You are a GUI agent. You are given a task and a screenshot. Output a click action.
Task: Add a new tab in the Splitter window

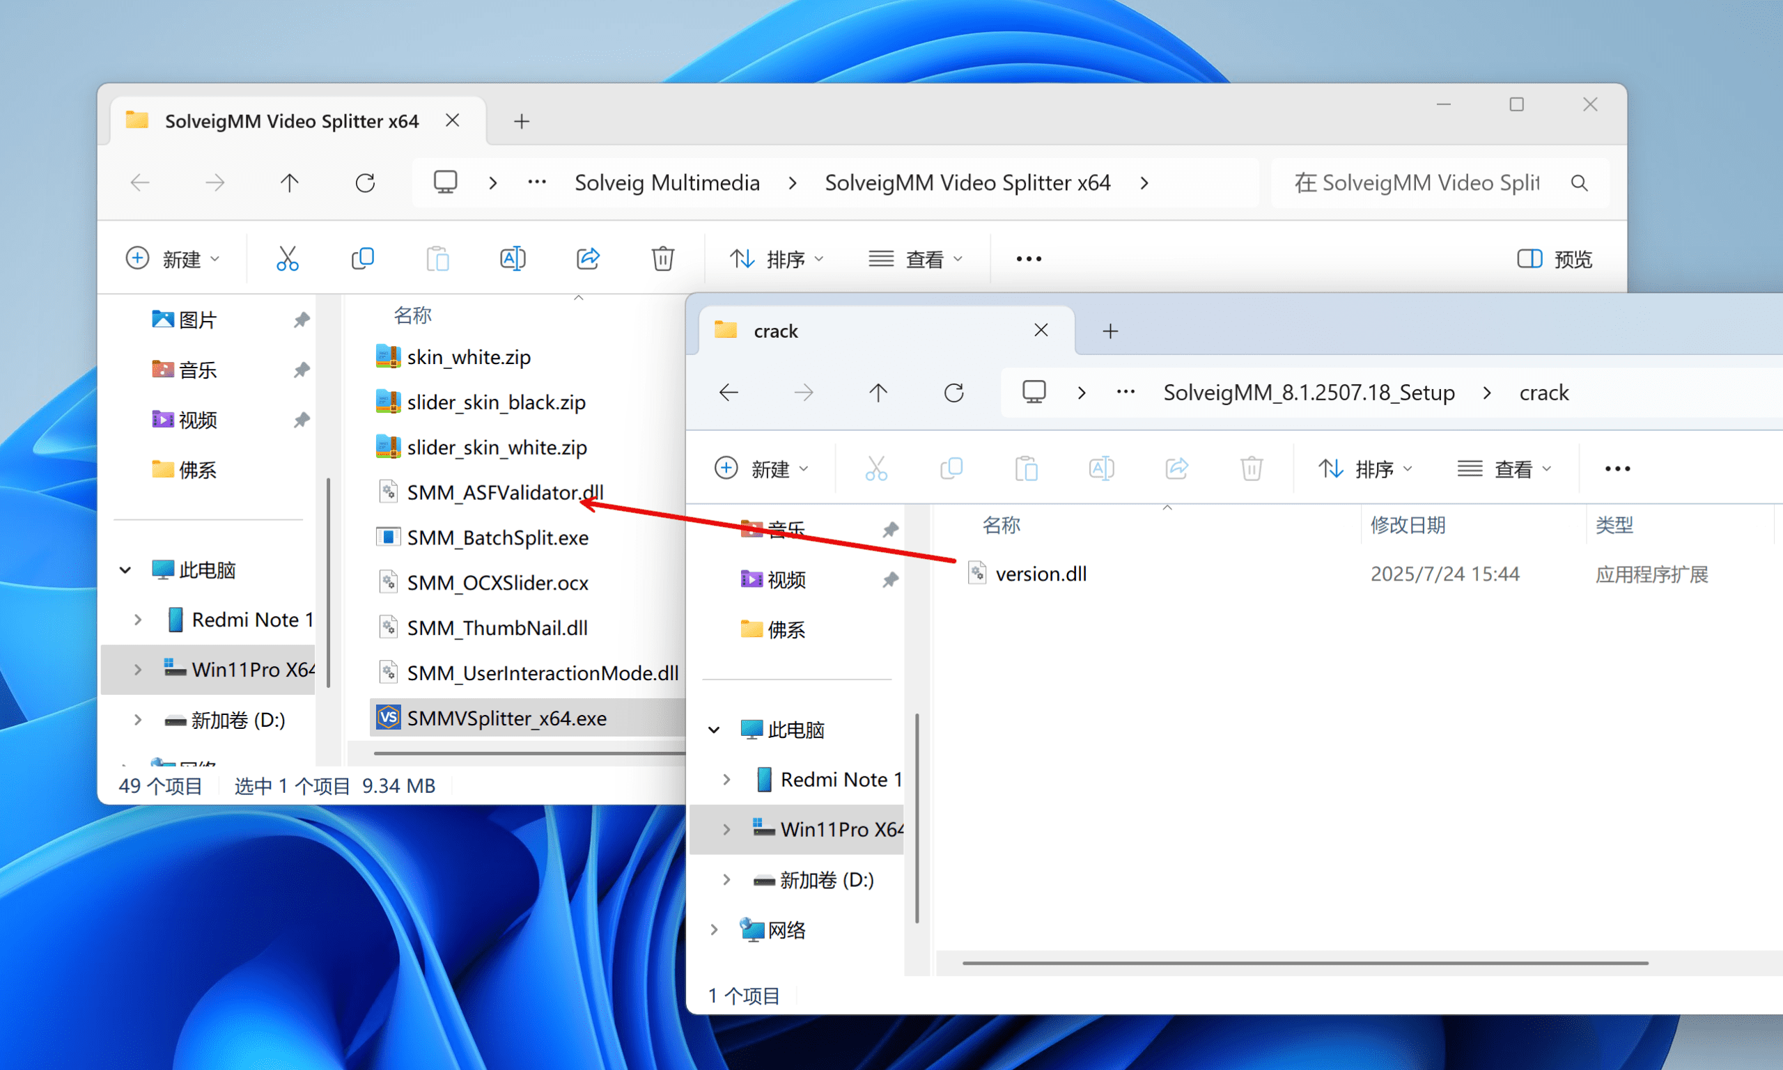click(x=522, y=121)
